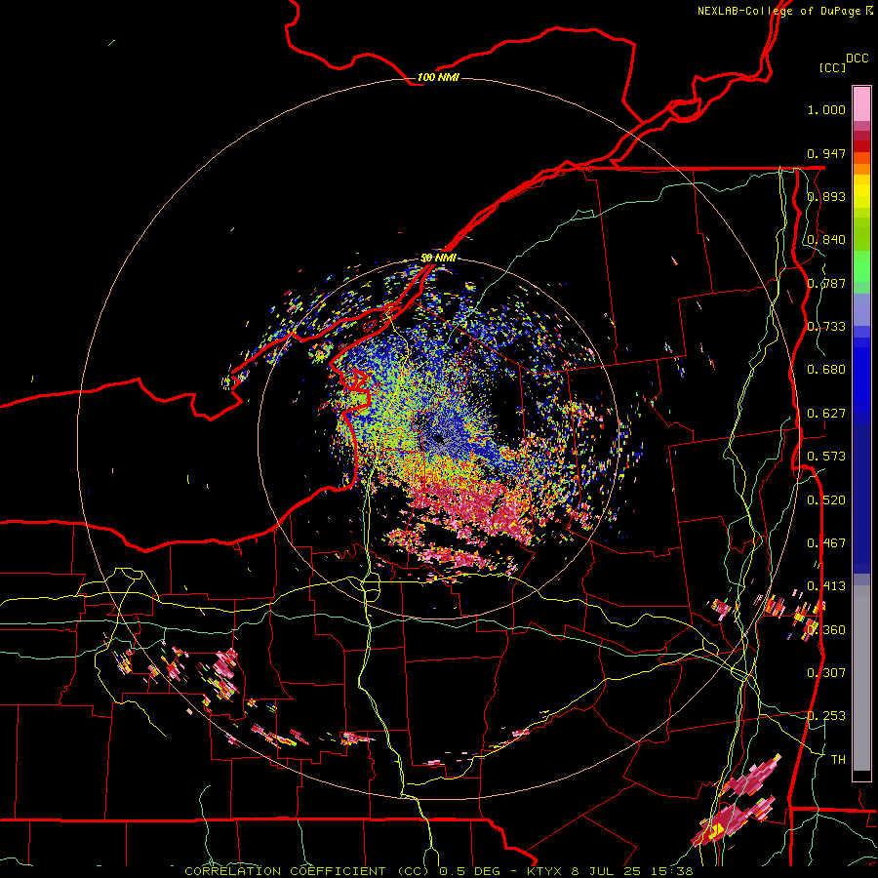This screenshot has width=878, height=878.
Task: Click the 0.253 scale value
Action: (x=826, y=716)
